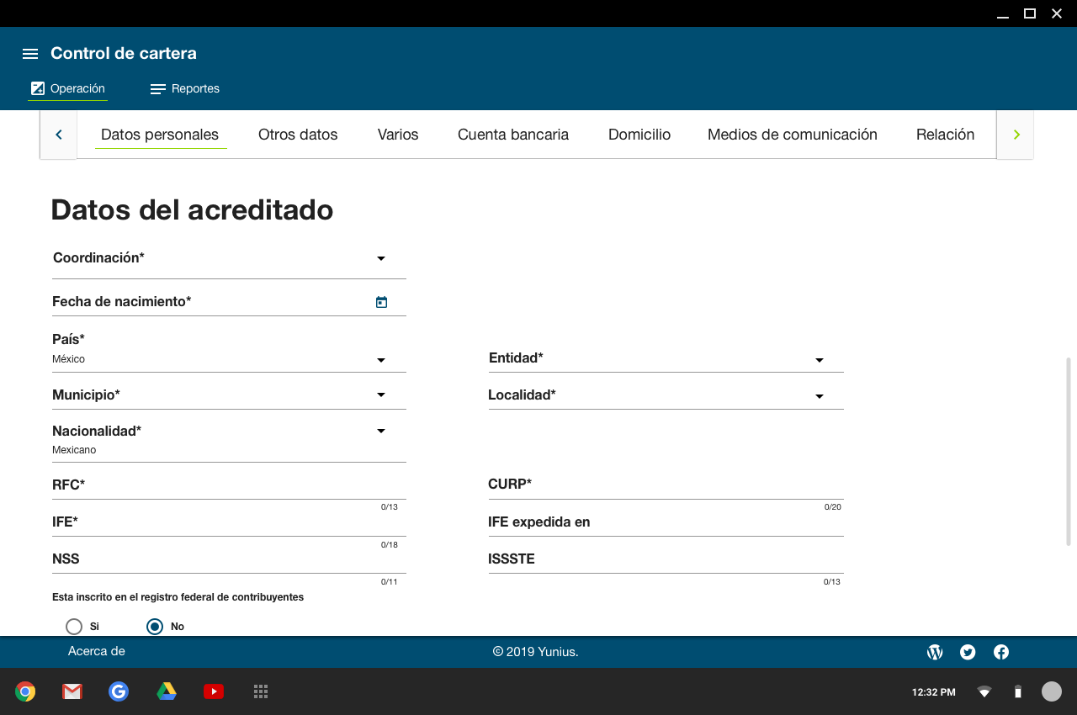This screenshot has height=715, width=1077.
Task: Open the Reportes section
Action: point(185,89)
